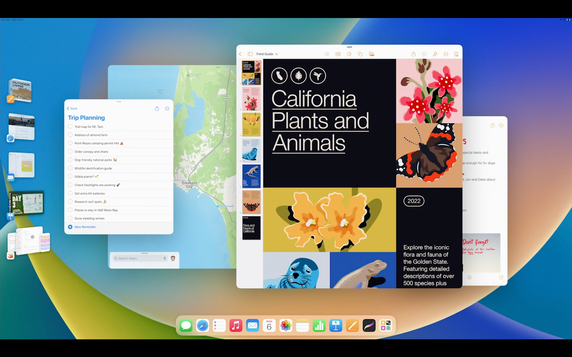Open the Maps profile avatar

[173, 258]
